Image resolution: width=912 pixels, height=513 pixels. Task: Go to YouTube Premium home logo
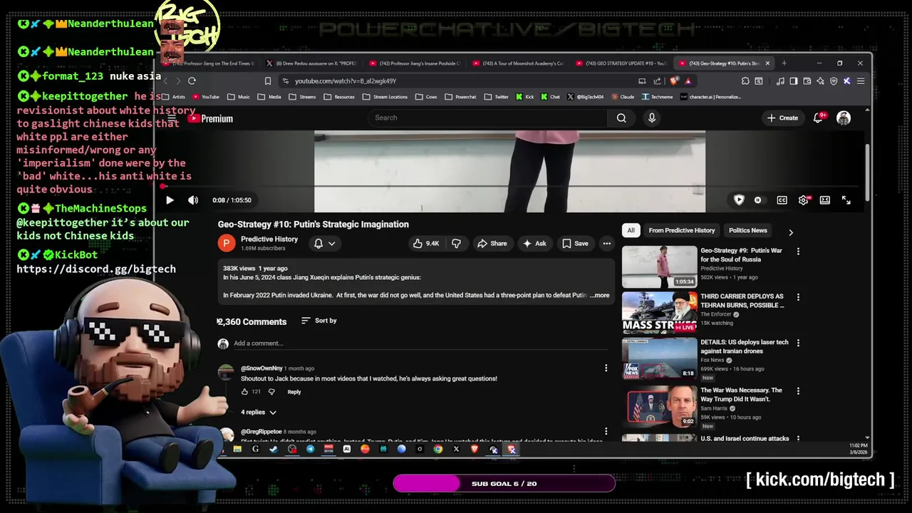(211, 119)
